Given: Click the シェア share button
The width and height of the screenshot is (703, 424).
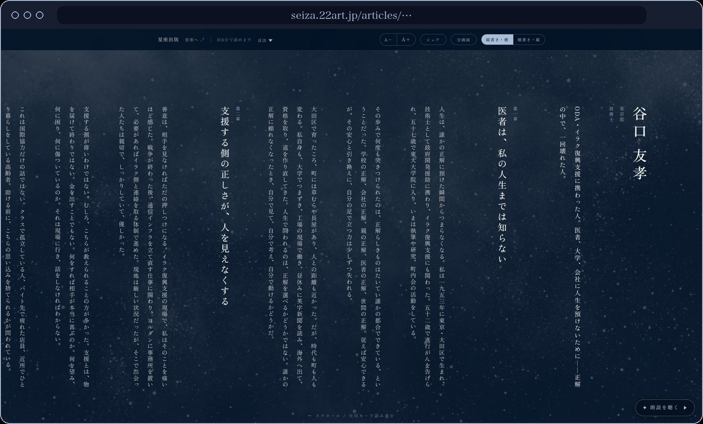Looking at the screenshot, I should pyautogui.click(x=433, y=40).
